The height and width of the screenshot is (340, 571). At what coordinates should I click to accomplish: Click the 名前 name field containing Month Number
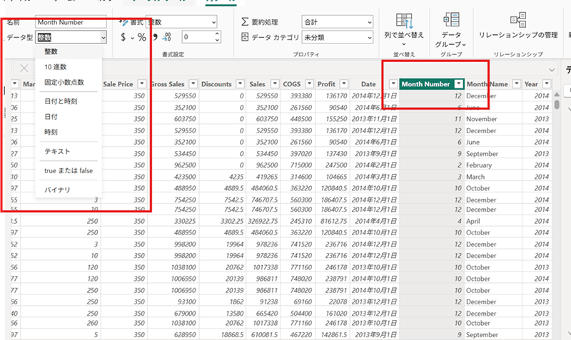(69, 22)
